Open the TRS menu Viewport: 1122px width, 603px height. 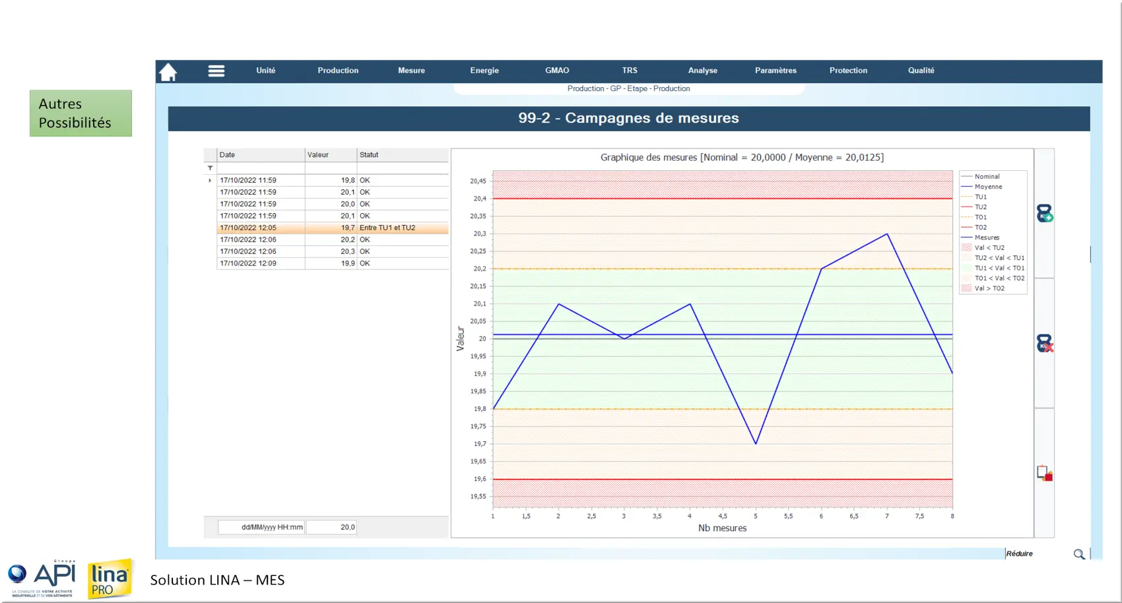(x=630, y=71)
